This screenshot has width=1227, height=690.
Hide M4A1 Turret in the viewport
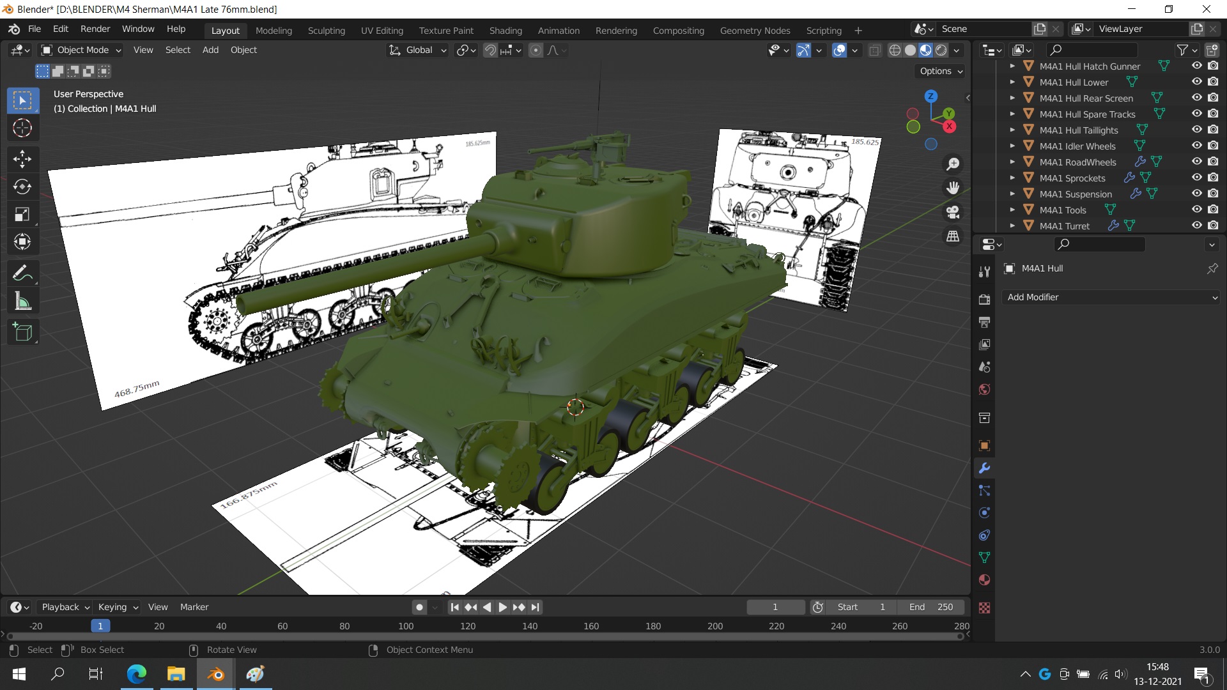click(x=1197, y=226)
